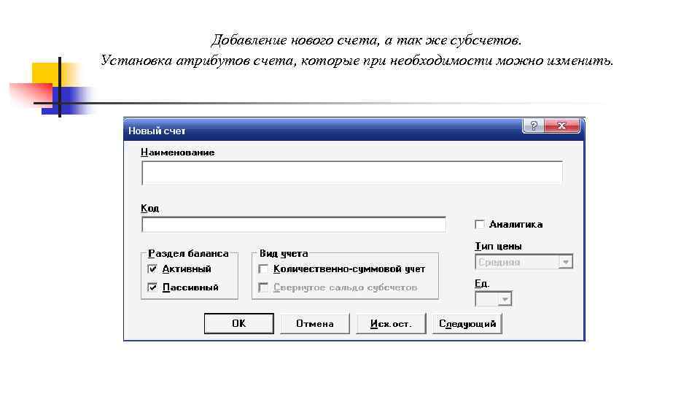700x394 pixels.
Task: Click the Код label
Action: (x=150, y=208)
